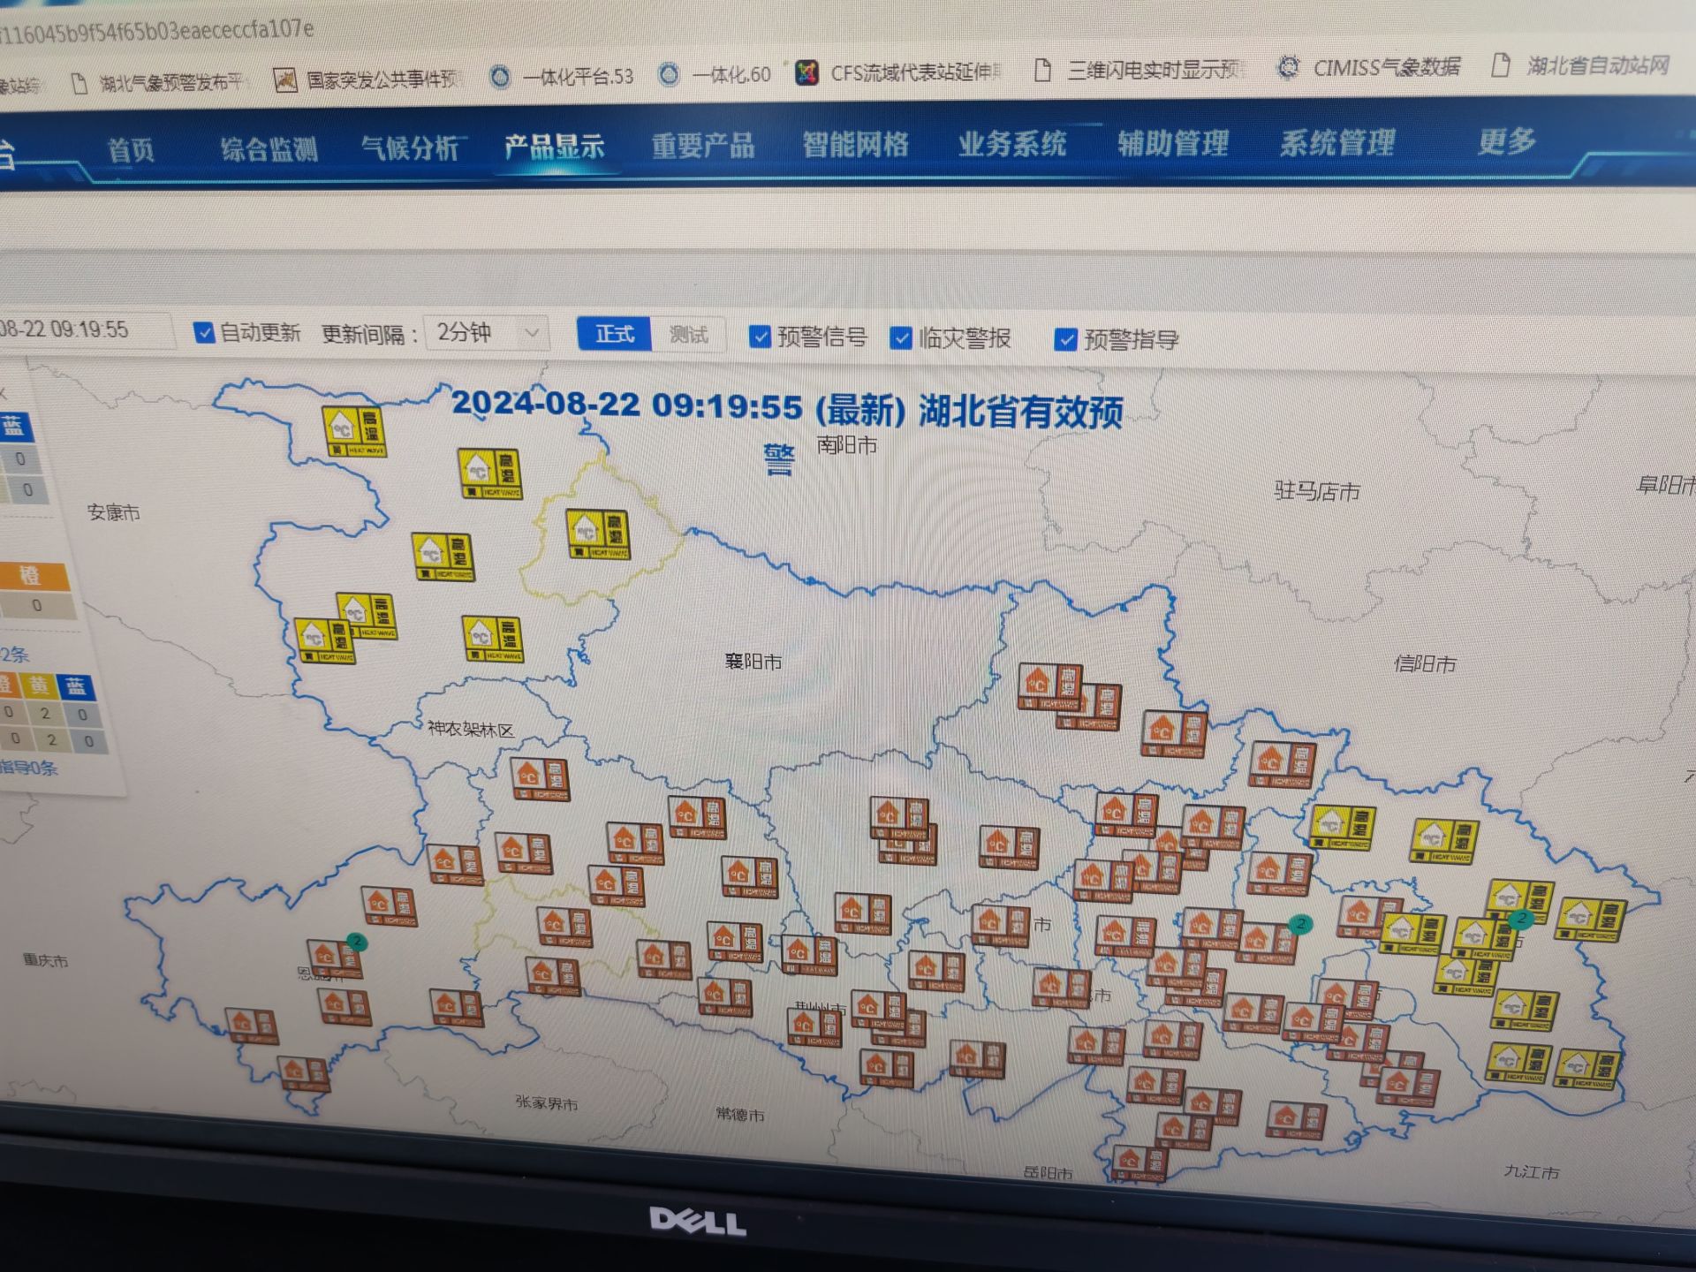Click CFS bookmark colorful favicon
The width and height of the screenshot is (1696, 1272).
click(806, 72)
